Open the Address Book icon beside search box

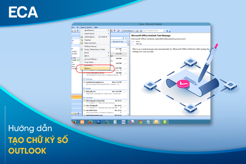(x=141, y=31)
